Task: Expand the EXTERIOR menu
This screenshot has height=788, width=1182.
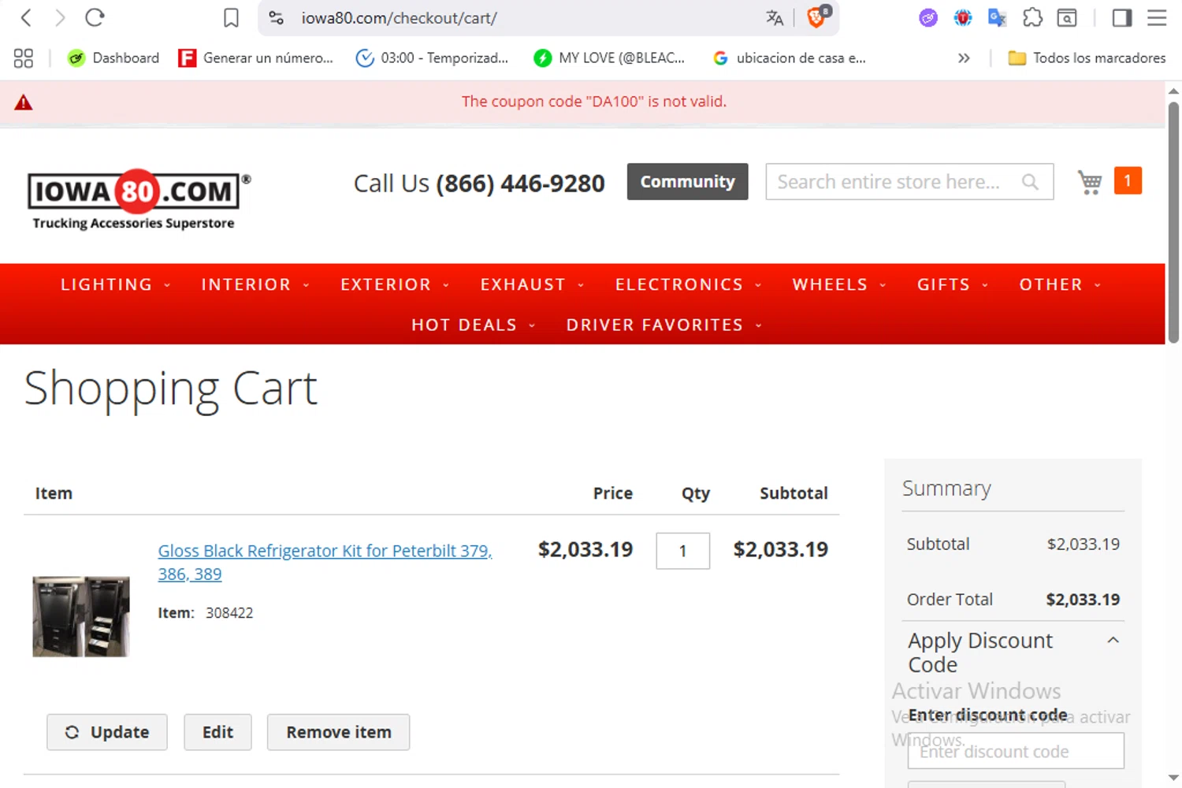Action: tap(395, 284)
